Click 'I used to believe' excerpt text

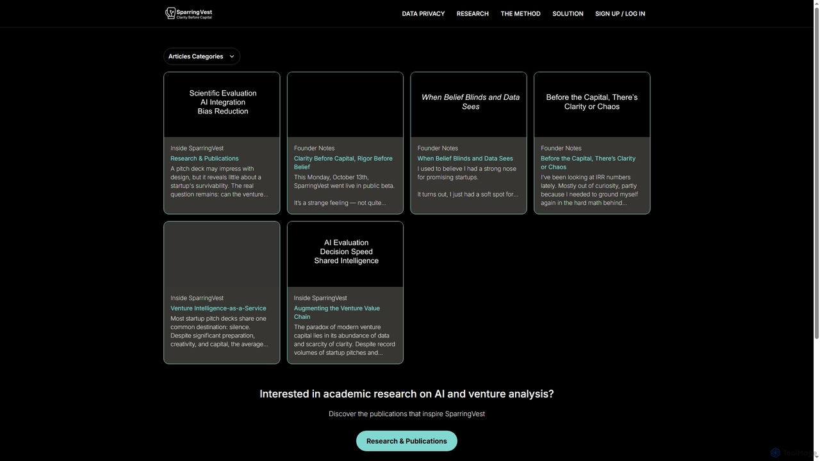(468, 181)
